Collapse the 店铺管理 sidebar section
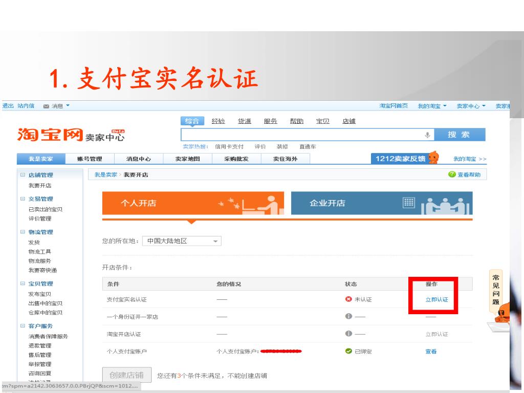 point(23,175)
